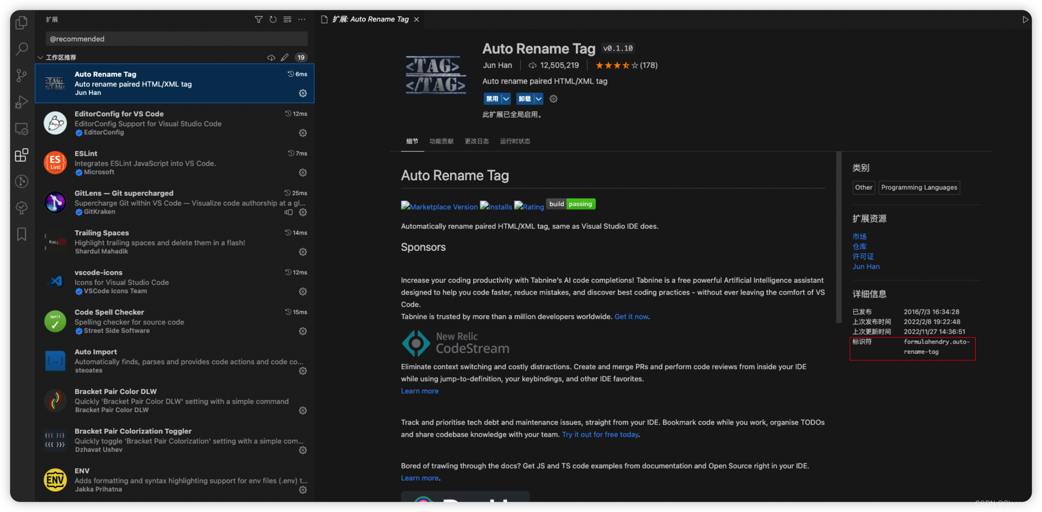This screenshot has width=1042, height=512.
Task: Select Code Spell Checker in extensions list
Action: [175, 321]
